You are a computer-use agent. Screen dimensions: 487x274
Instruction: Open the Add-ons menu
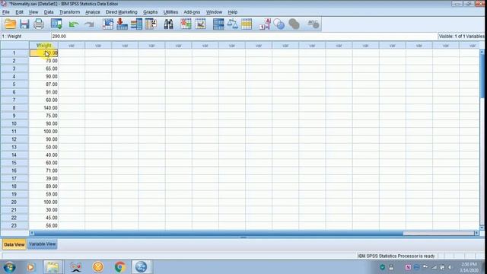[x=192, y=12]
